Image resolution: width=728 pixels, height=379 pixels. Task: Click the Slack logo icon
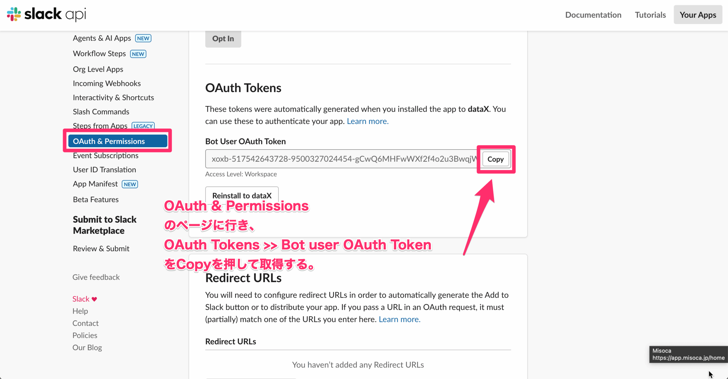14,14
